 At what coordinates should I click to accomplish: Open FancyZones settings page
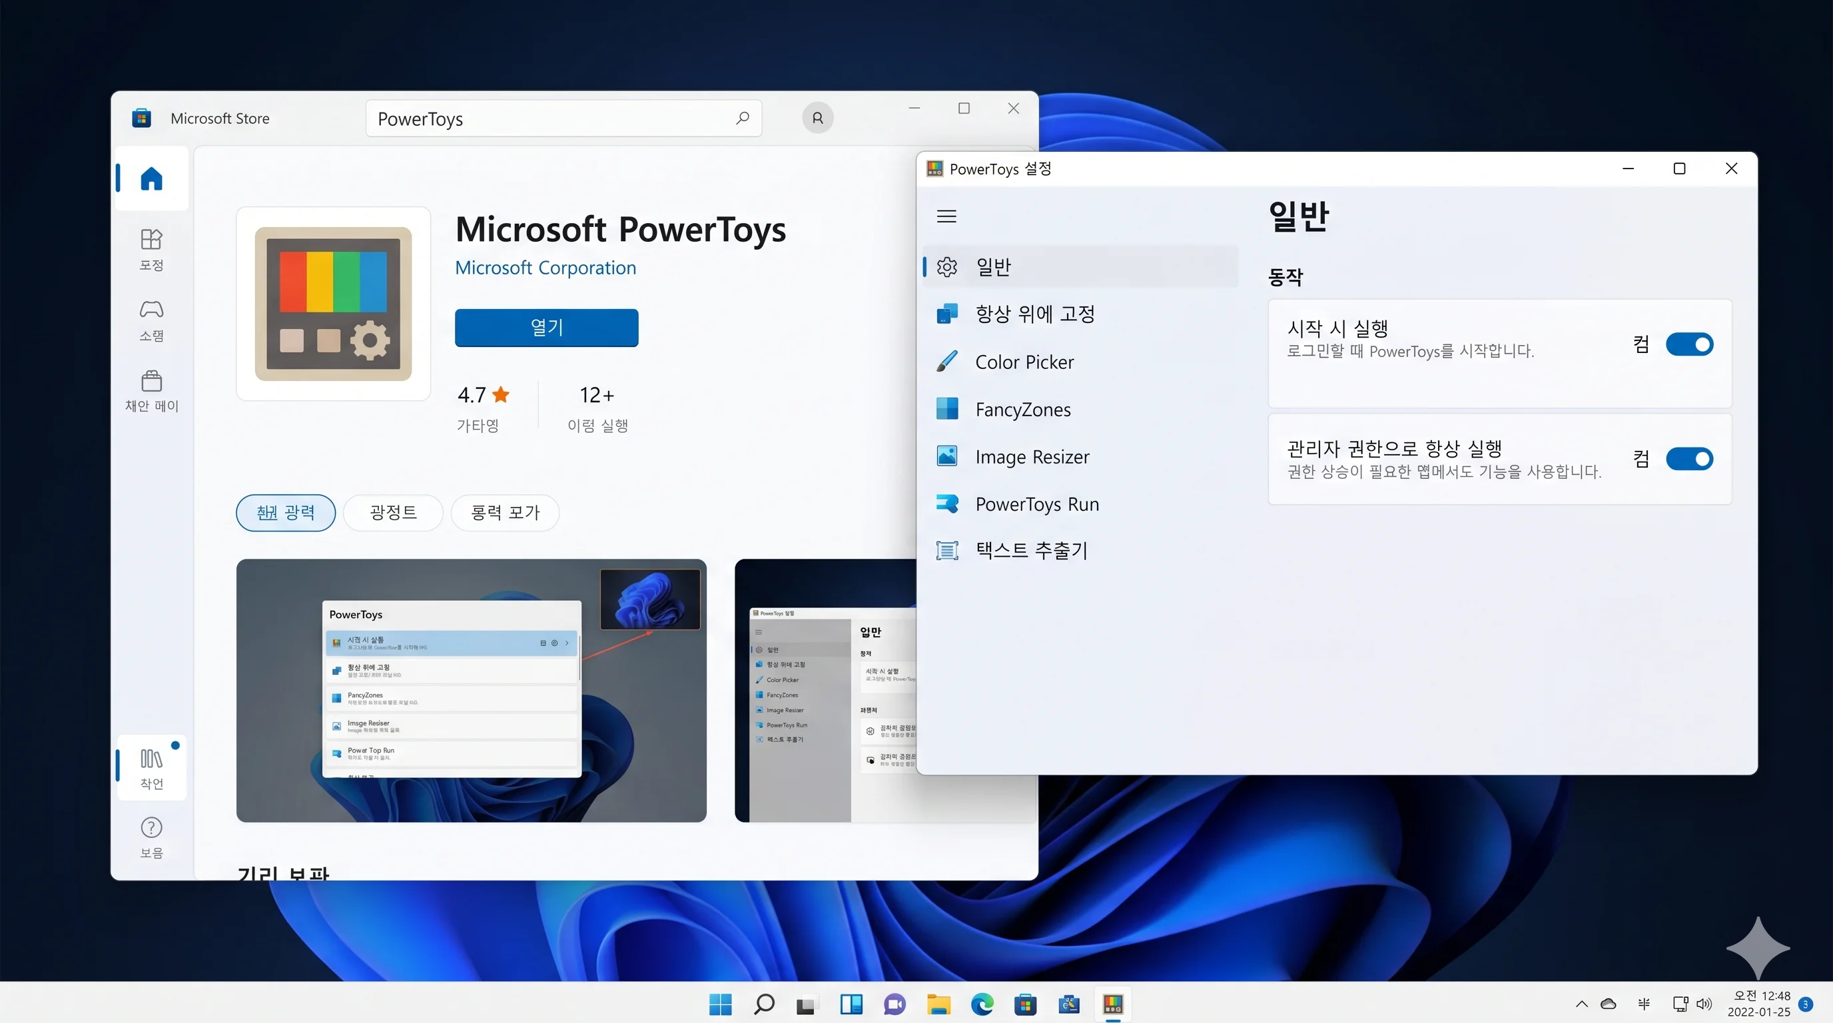pos(1080,409)
